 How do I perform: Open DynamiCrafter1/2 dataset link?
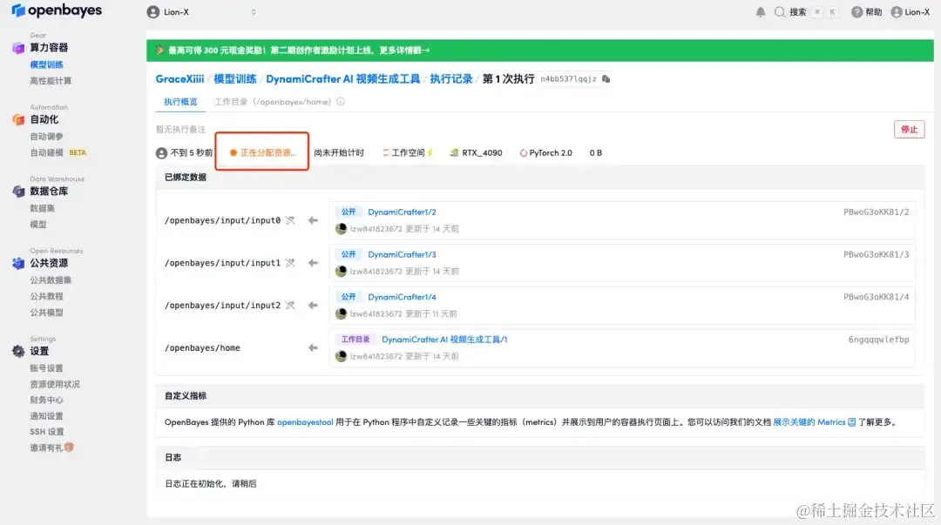click(402, 212)
